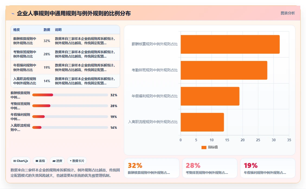Click the 14% value in the table

point(47,81)
